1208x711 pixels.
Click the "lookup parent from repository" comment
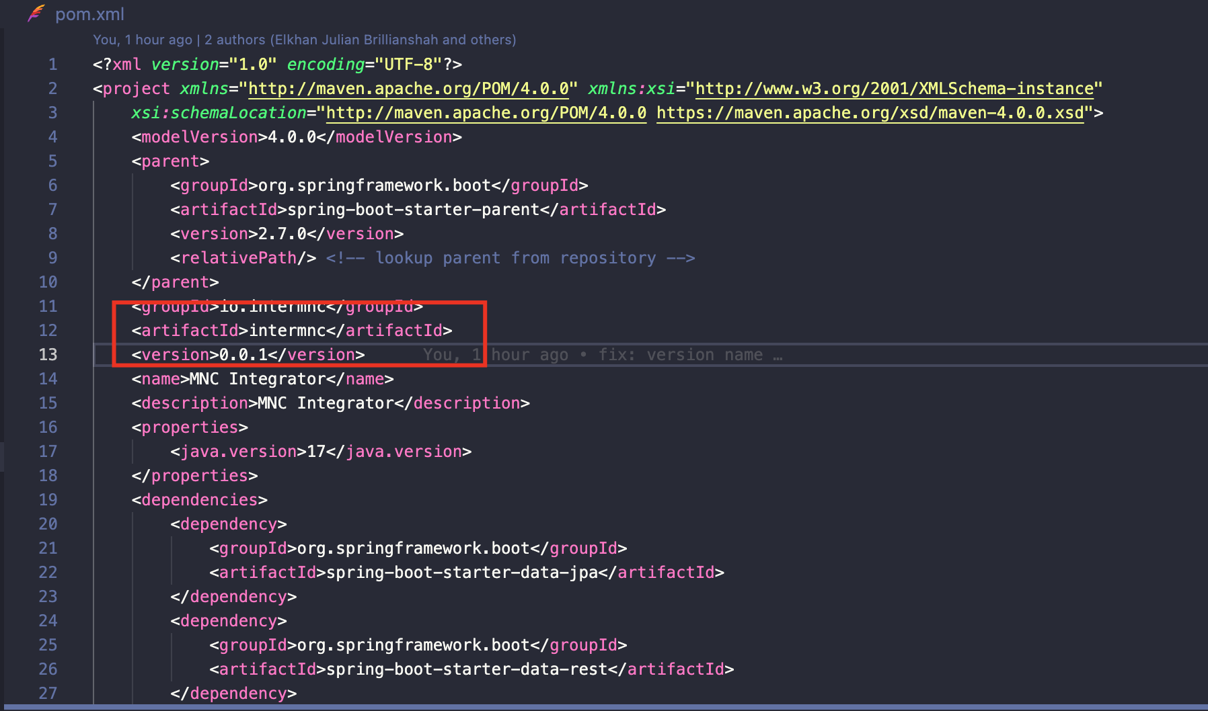511,258
